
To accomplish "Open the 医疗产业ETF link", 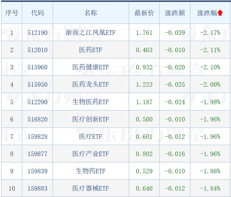I will (x=91, y=154).
